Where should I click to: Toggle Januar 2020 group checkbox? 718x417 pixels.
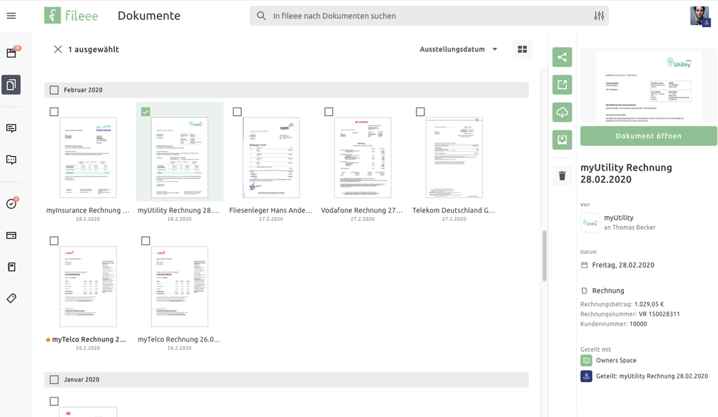coord(54,379)
